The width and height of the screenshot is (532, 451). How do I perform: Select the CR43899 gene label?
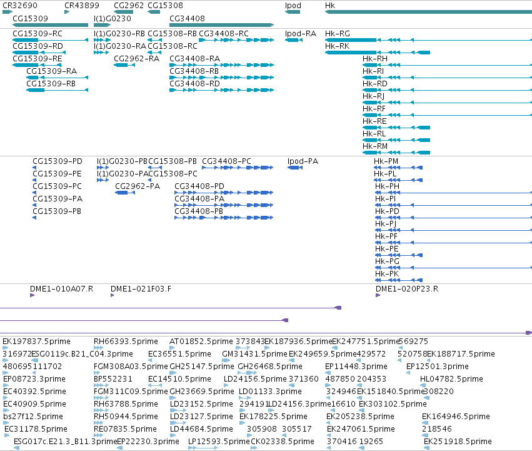[x=82, y=6]
